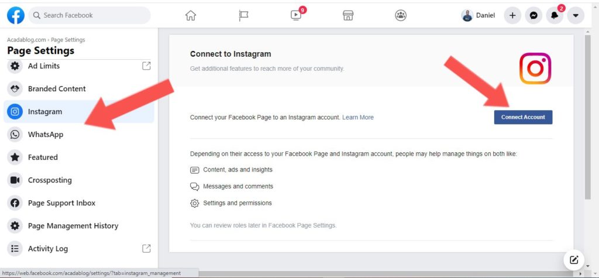Open Daniel's profile
The height and width of the screenshot is (278, 599).
478,15
